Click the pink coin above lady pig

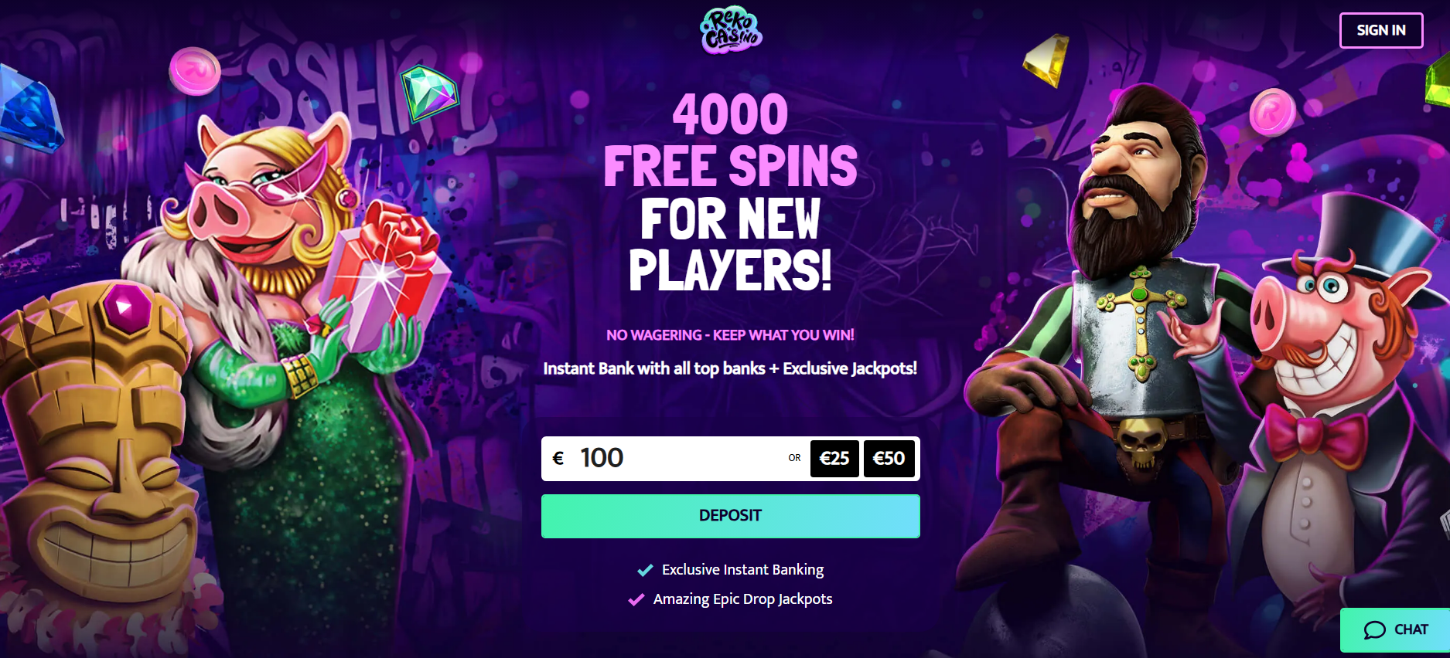point(195,71)
